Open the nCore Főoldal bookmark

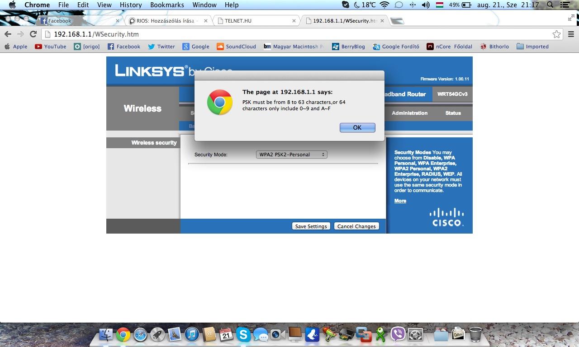[x=450, y=47]
